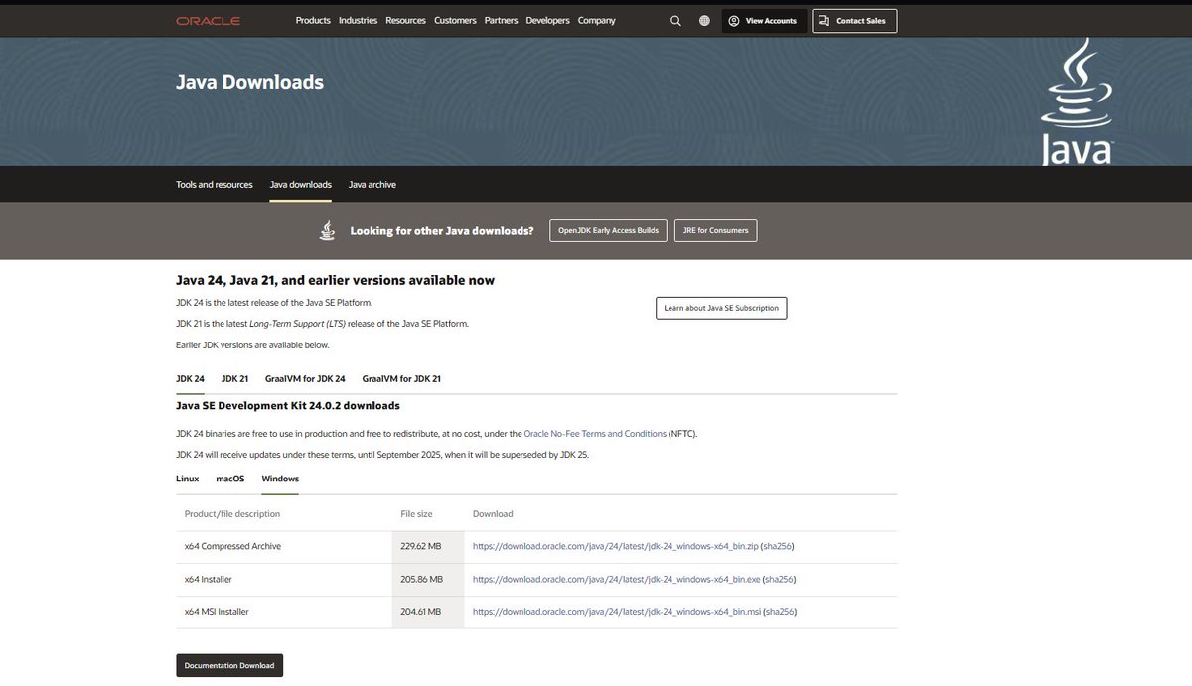Open sha256 link for MSI installer
The width and height of the screenshot is (1192, 686).
point(781,612)
